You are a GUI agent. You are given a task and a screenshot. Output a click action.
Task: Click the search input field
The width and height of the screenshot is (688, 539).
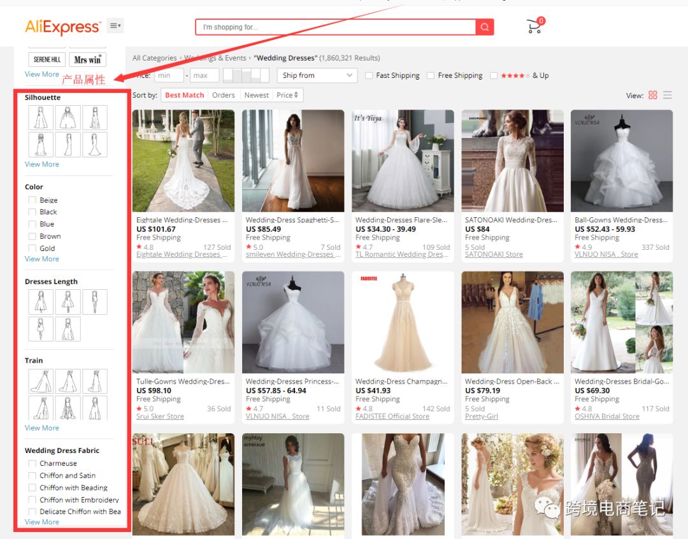pyautogui.click(x=336, y=27)
